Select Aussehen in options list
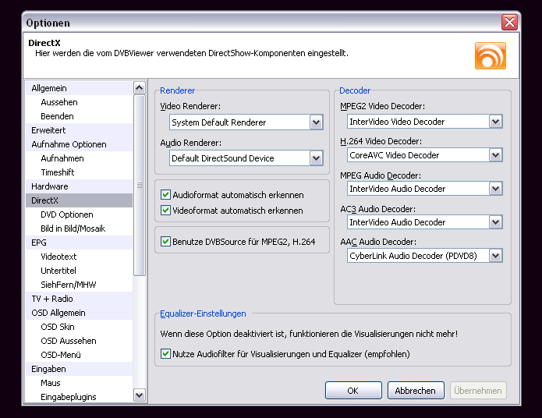 click(80, 102)
